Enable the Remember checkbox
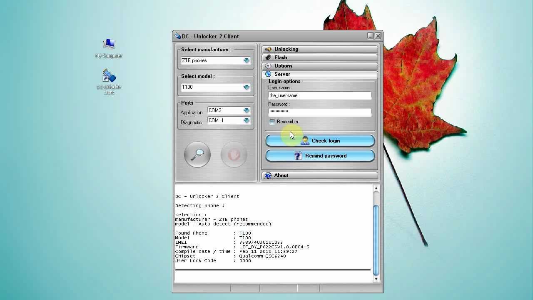The image size is (533, 300). [272, 122]
